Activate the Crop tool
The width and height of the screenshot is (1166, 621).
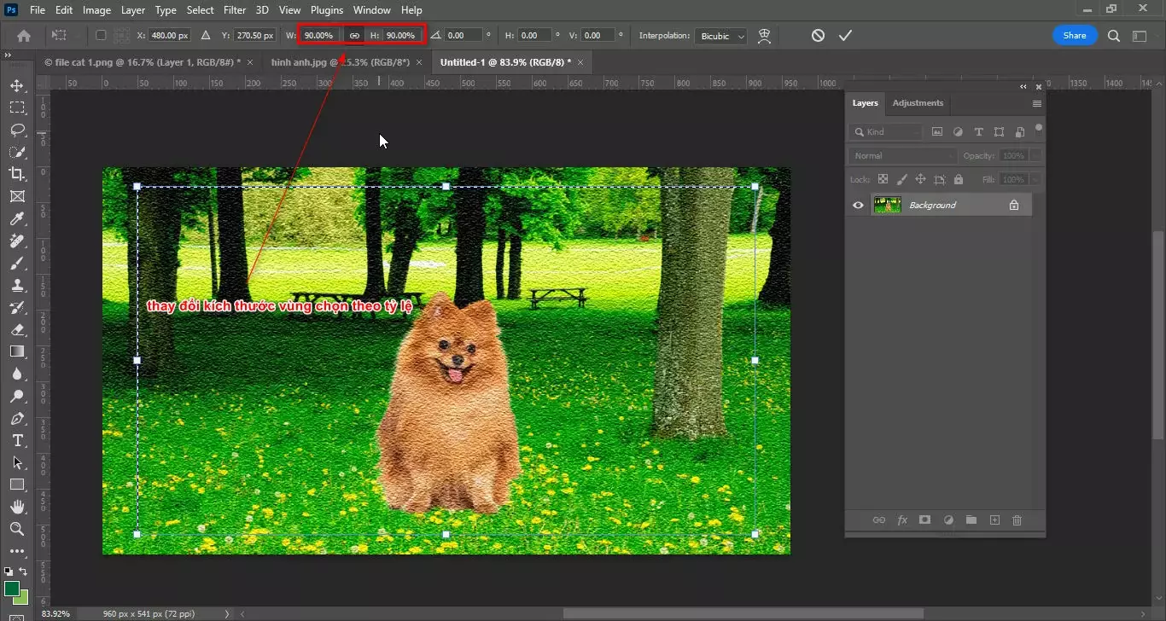tap(17, 174)
